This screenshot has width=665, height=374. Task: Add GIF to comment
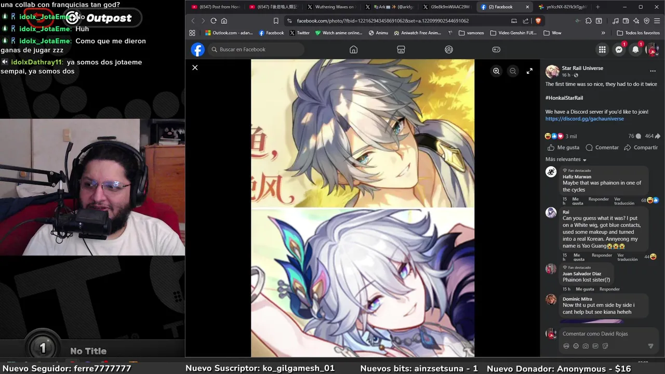[x=595, y=346]
